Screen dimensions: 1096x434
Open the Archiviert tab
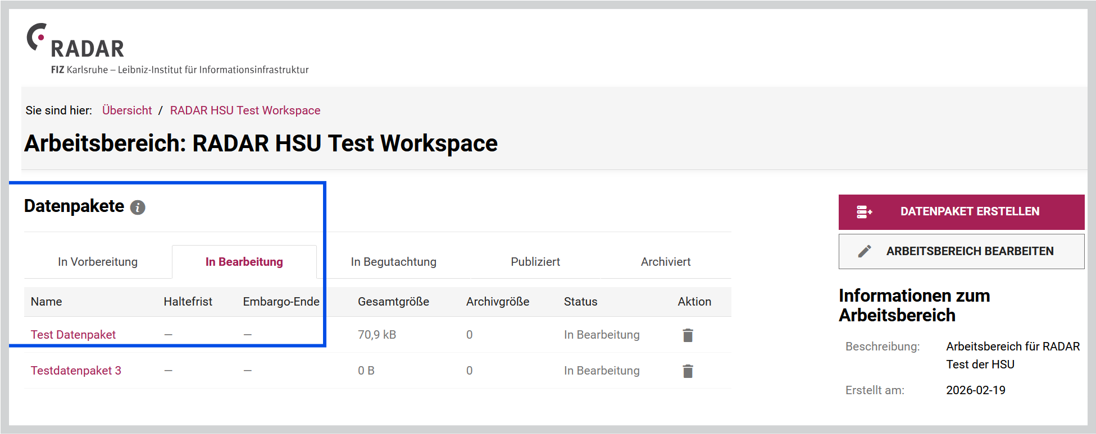(666, 262)
